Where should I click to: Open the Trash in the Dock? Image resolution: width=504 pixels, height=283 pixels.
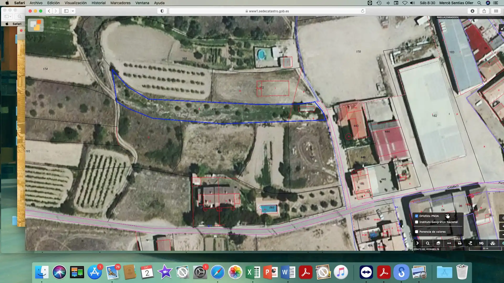tap(462, 272)
